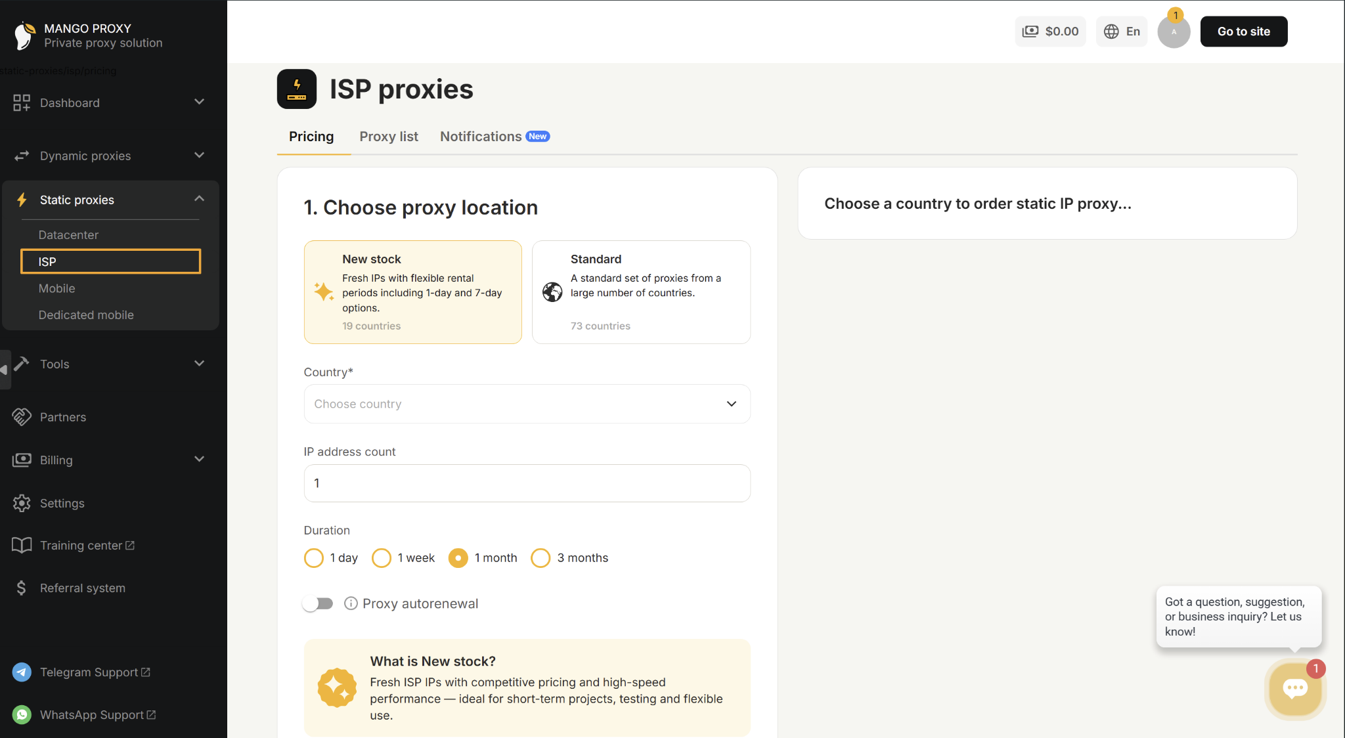1345x738 pixels.
Task: Choose the 1 week duration radio
Action: tap(382, 558)
